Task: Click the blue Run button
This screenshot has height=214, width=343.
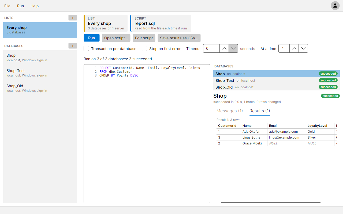Action: point(92,38)
